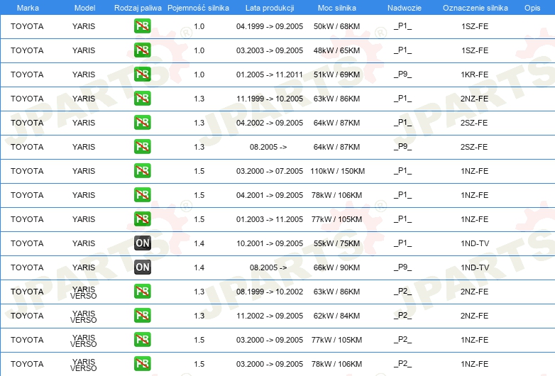Click the 01.2005 -> 11.2011 date range
The height and width of the screenshot is (376, 555).
coord(270,74)
